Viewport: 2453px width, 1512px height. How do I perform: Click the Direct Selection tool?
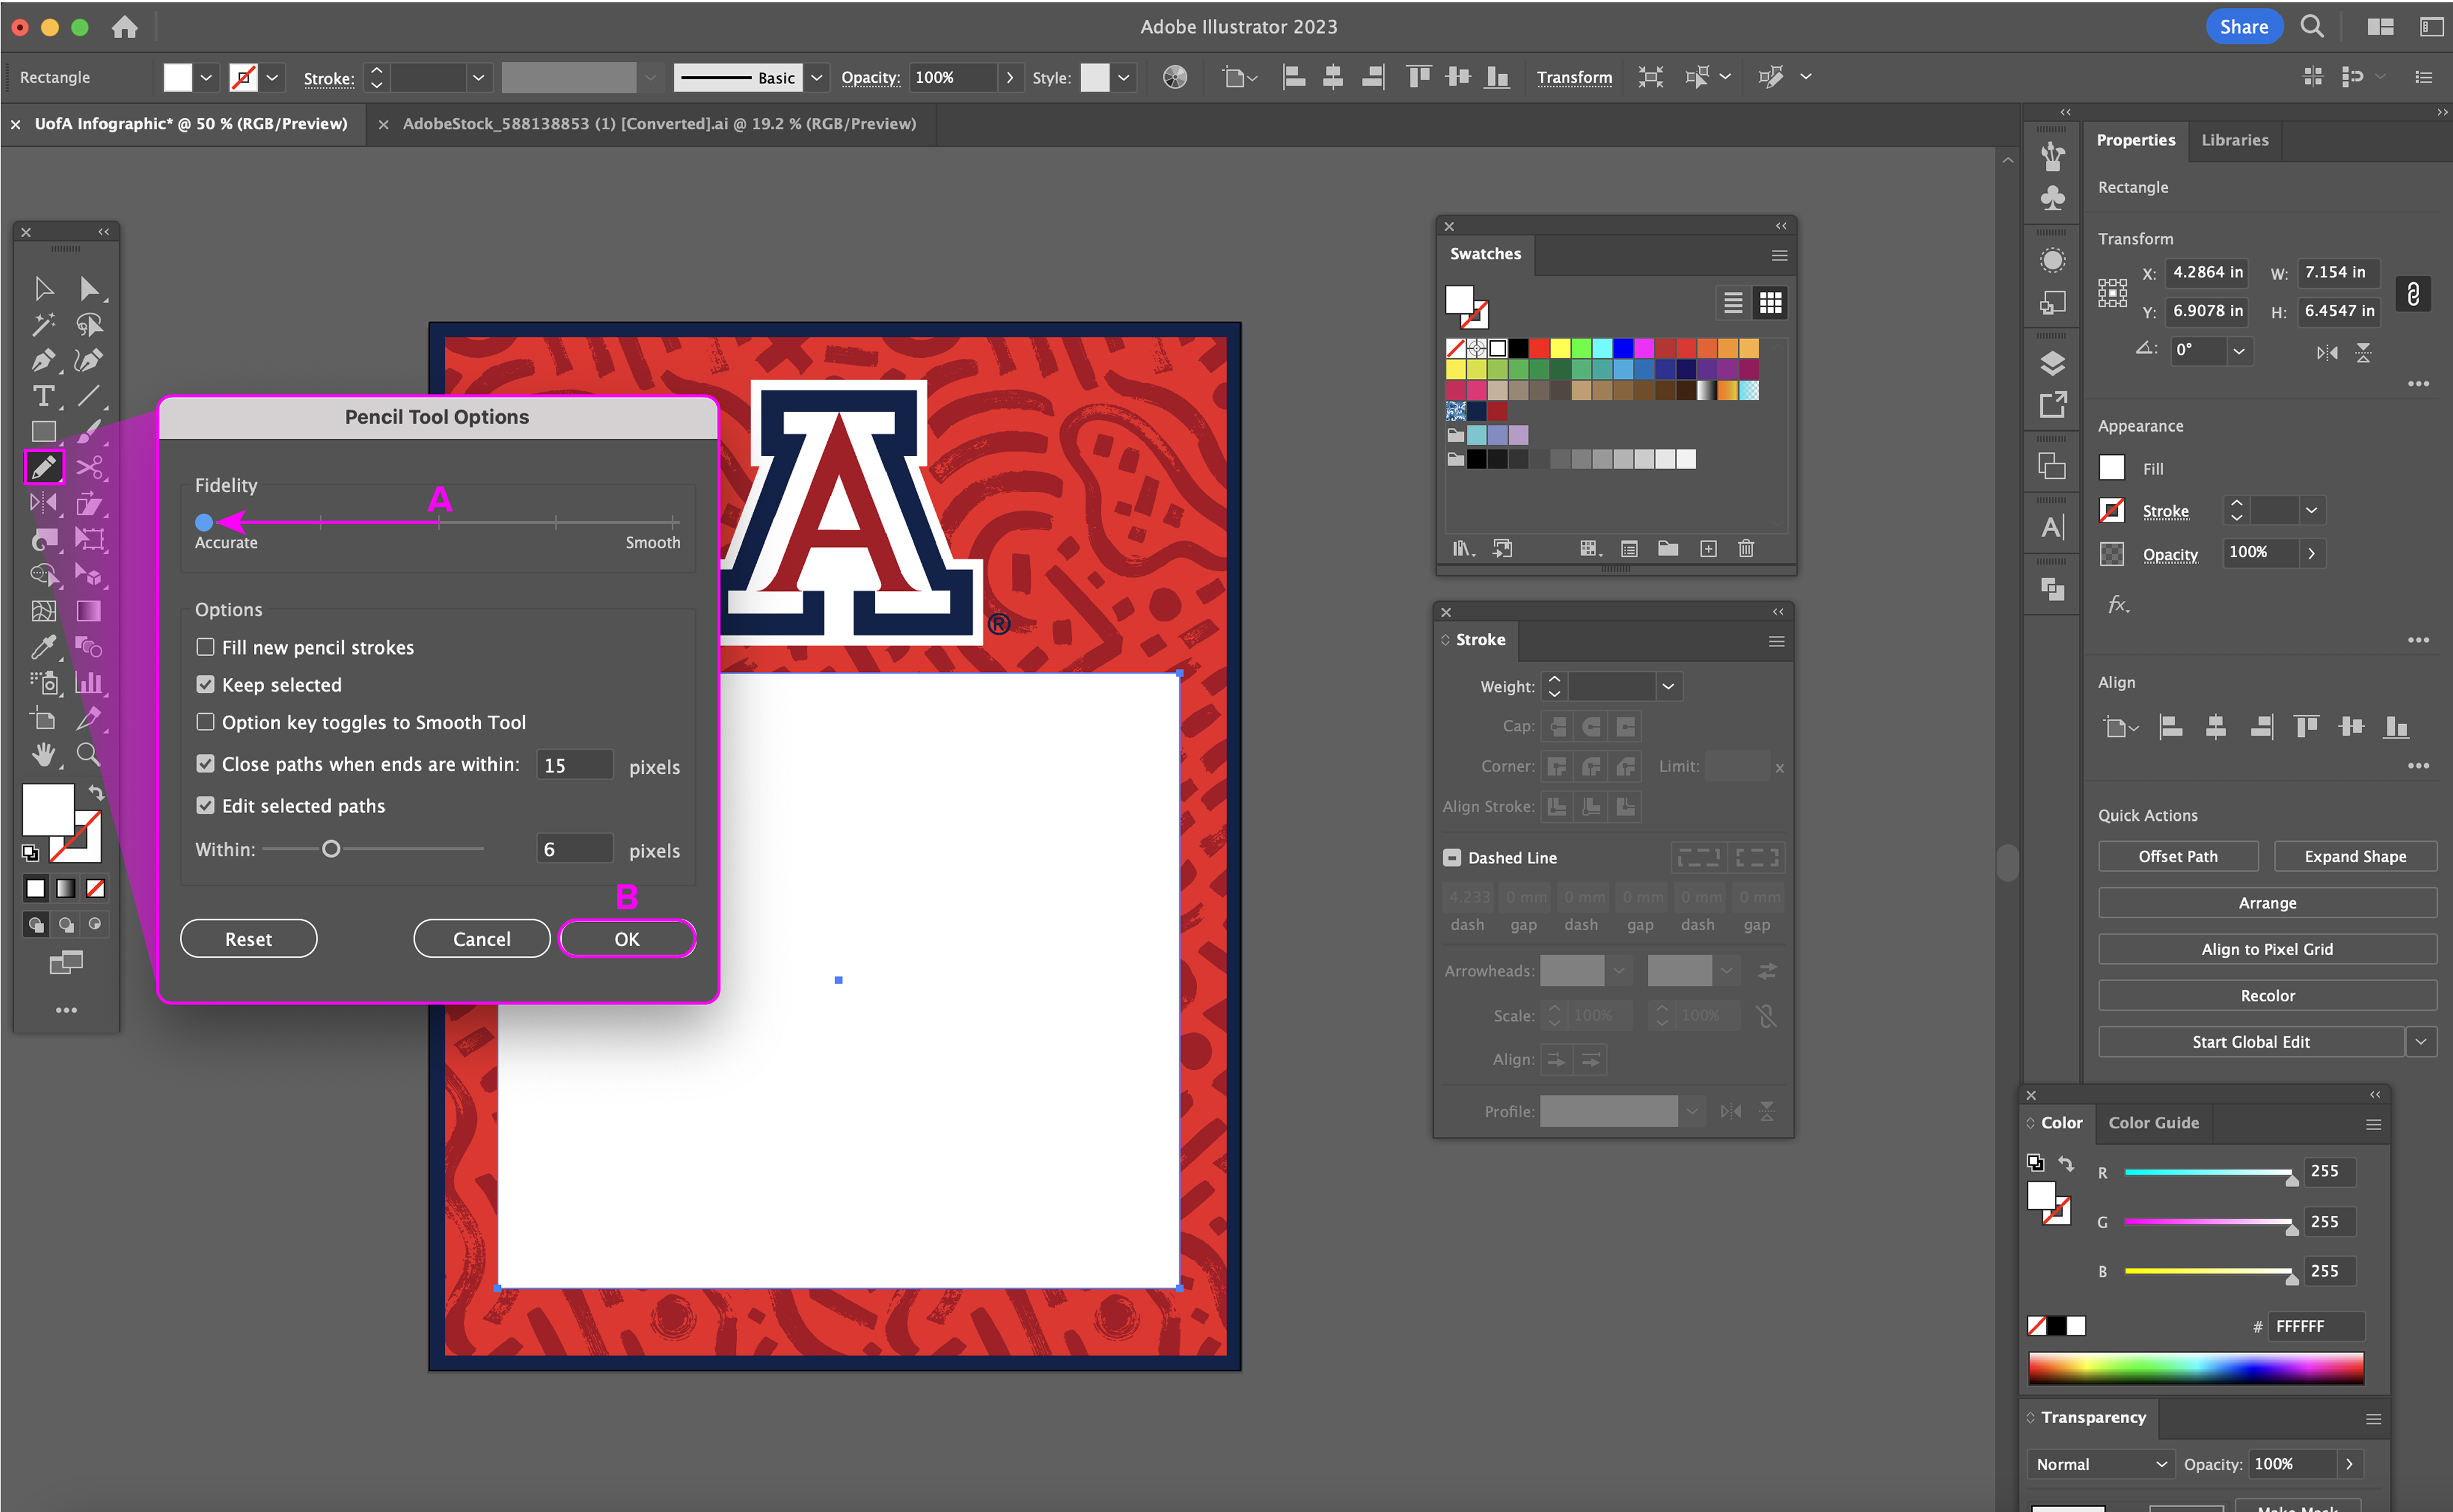(x=88, y=289)
